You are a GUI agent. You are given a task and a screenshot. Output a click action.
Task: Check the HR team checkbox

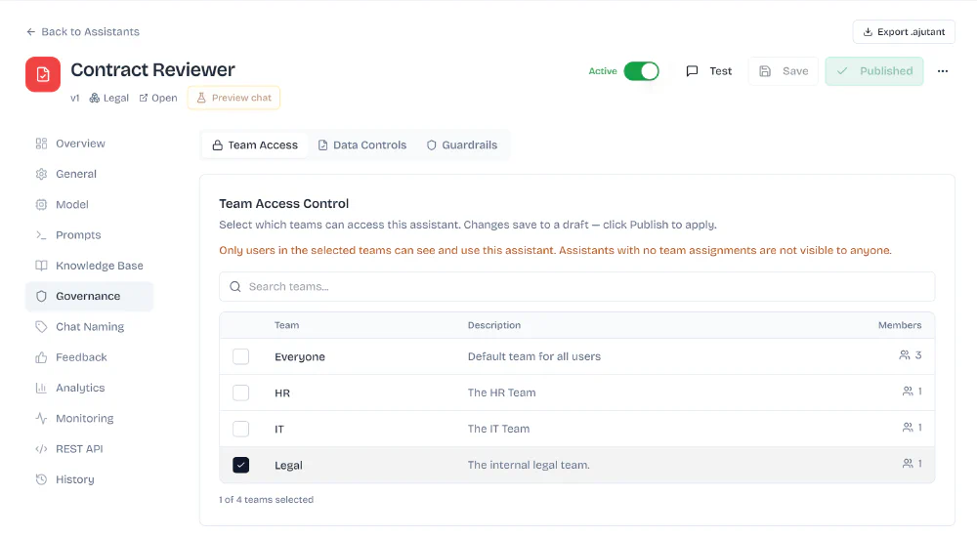(240, 392)
